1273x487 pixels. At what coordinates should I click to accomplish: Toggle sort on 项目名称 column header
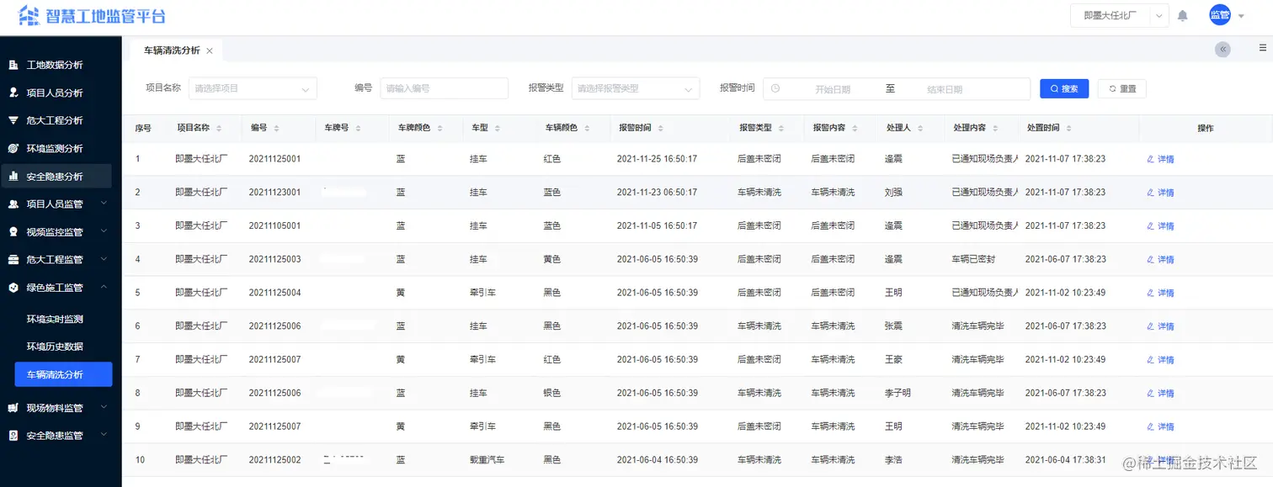click(219, 128)
